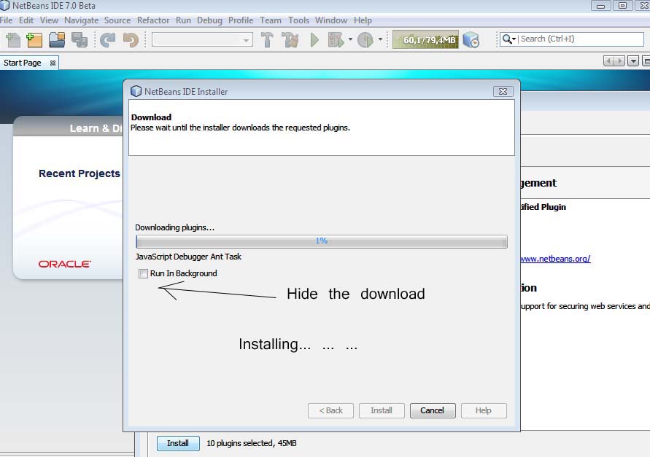Open the Profile menu
This screenshot has height=457, width=650.
pyautogui.click(x=241, y=20)
